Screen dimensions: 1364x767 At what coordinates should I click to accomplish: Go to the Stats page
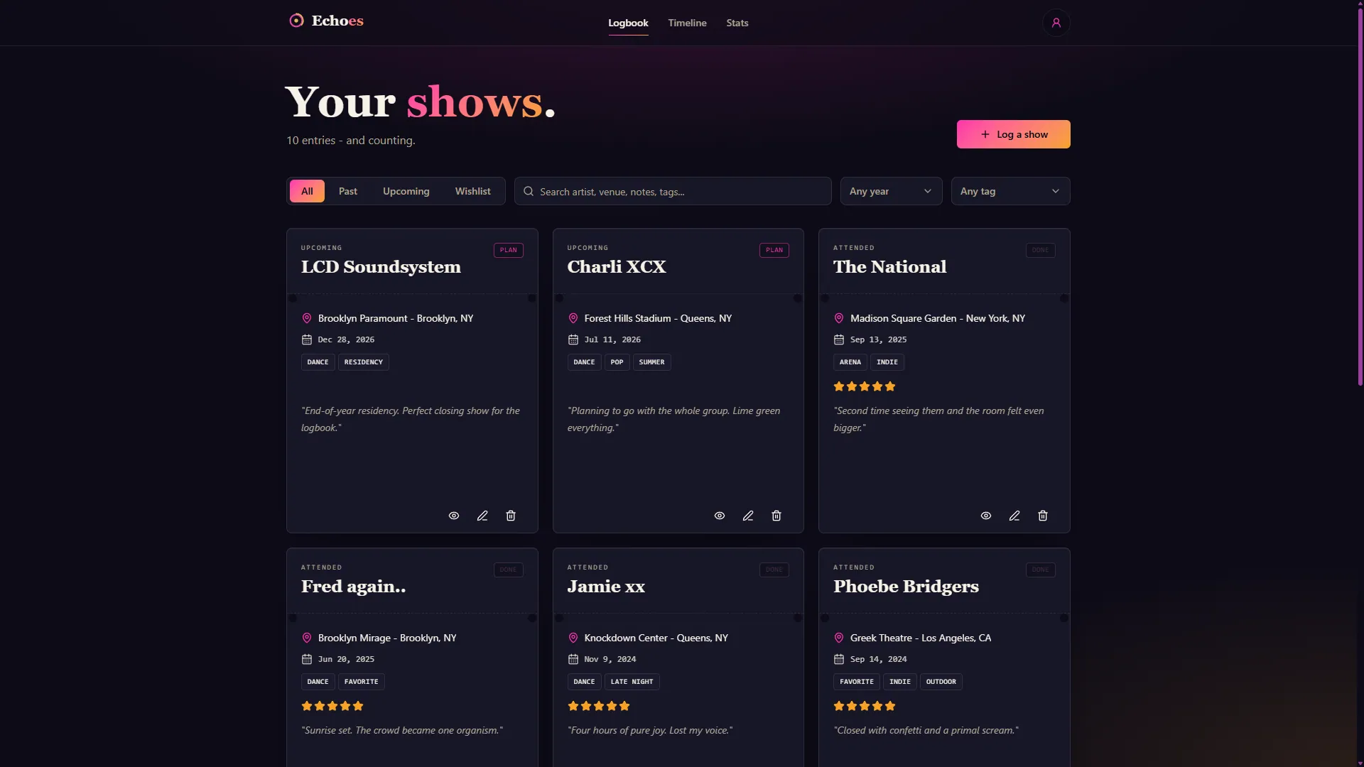pos(737,23)
